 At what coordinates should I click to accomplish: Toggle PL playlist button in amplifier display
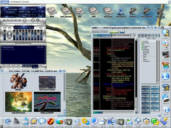point(43,15)
